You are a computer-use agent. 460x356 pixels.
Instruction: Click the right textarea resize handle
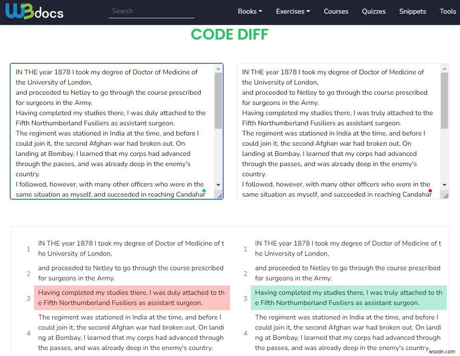446,196
